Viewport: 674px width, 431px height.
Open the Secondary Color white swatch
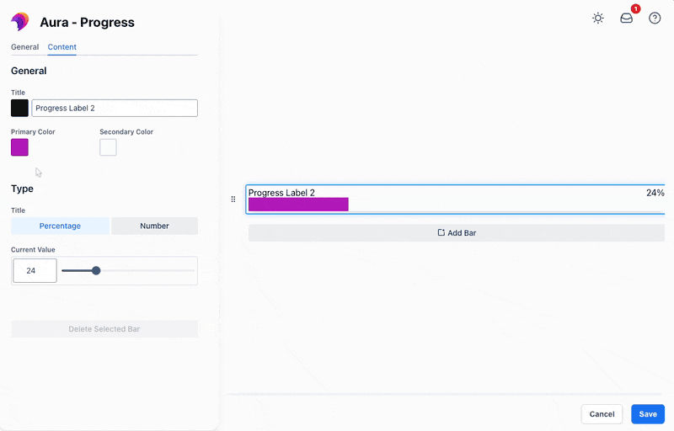click(109, 147)
